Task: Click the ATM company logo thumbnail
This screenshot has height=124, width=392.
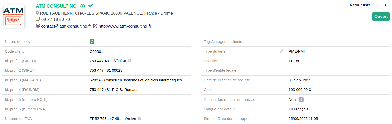Action: 13,16
